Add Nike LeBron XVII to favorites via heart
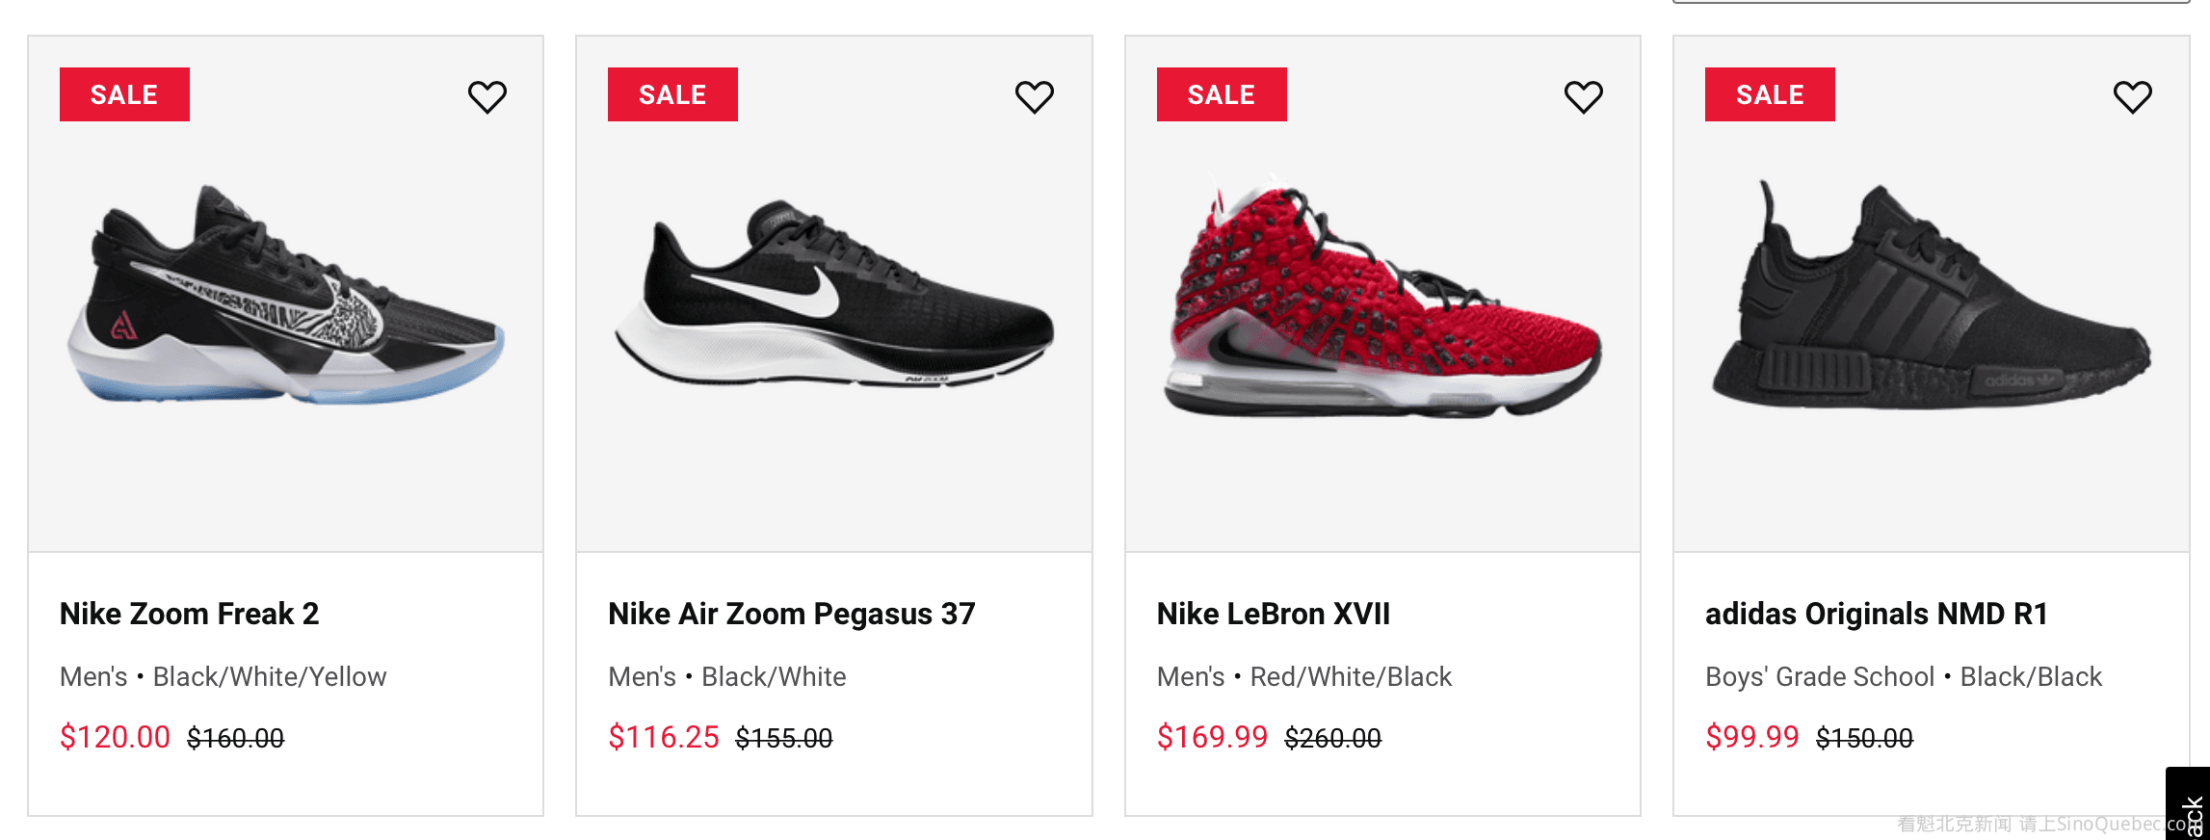 [1583, 96]
